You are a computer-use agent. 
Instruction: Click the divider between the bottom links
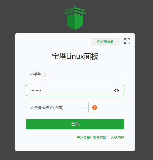109,138
